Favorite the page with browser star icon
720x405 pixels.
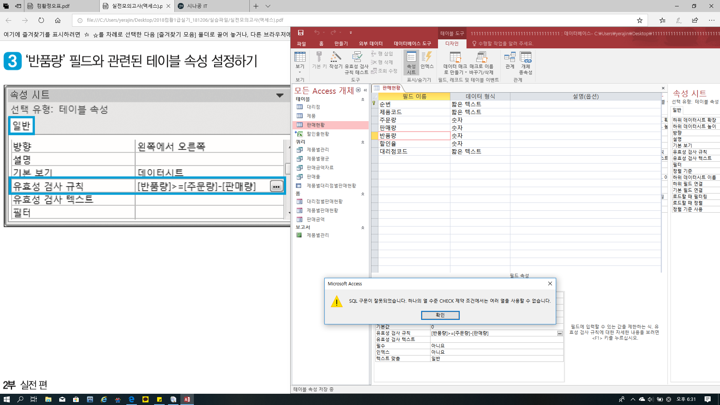[x=639, y=20]
